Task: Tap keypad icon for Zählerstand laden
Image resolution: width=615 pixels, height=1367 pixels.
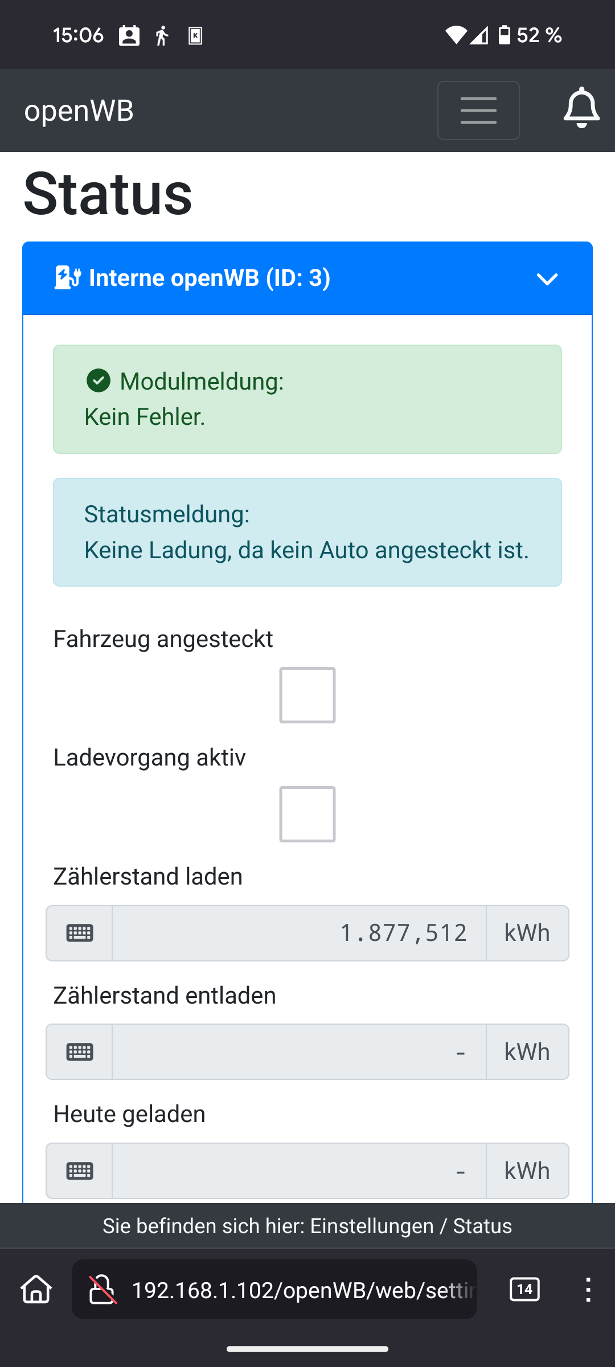Action: pos(80,933)
